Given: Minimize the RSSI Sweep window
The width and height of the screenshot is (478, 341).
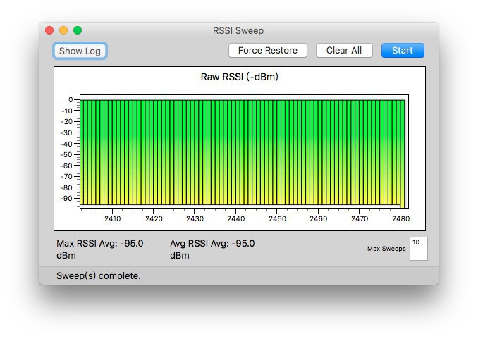Looking at the screenshot, I should [x=63, y=30].
